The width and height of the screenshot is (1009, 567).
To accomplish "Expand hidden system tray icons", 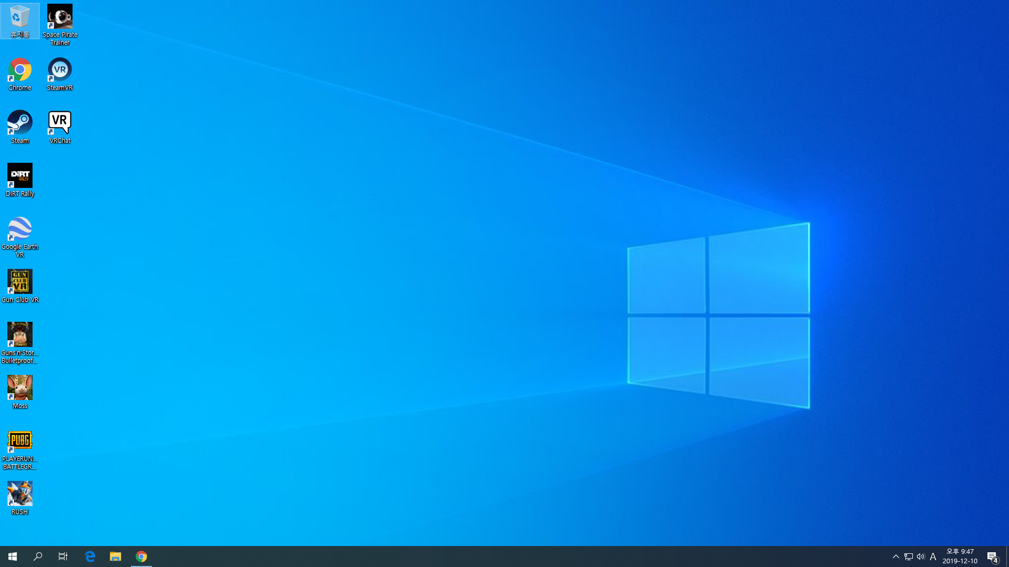I will click(x=896, y=556).
